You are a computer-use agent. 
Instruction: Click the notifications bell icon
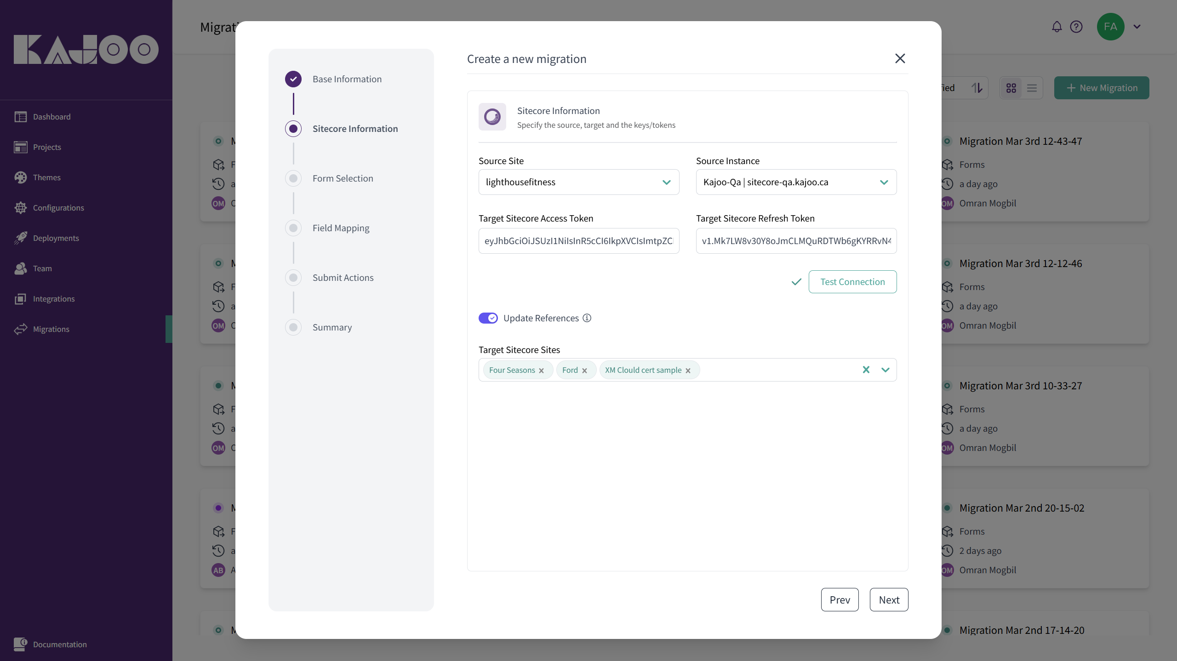click(1057, 27)
